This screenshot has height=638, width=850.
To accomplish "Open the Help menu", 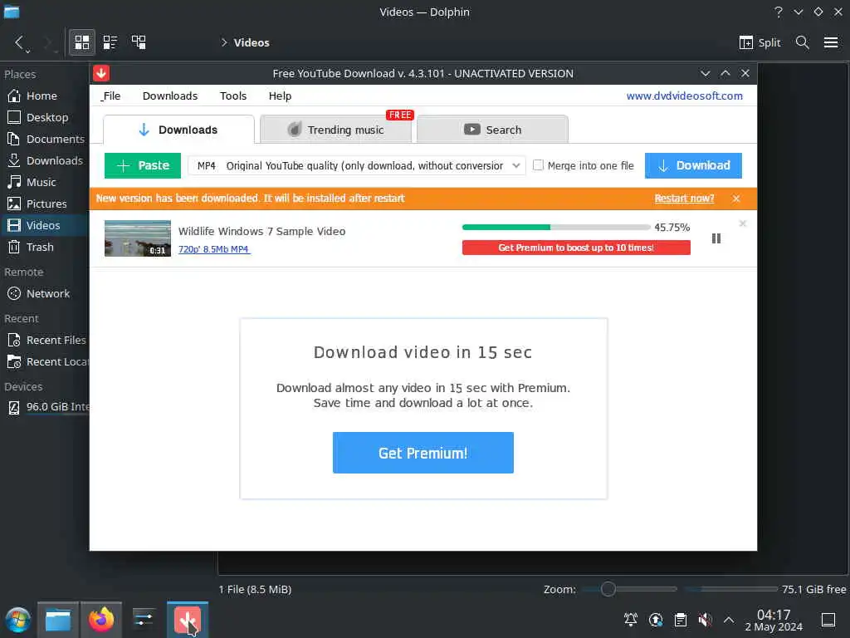I will (x=280, y=96).
